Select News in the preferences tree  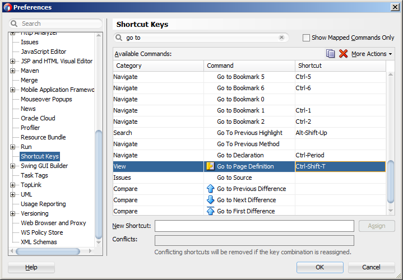pyautogui.click(x=28, y=109)
